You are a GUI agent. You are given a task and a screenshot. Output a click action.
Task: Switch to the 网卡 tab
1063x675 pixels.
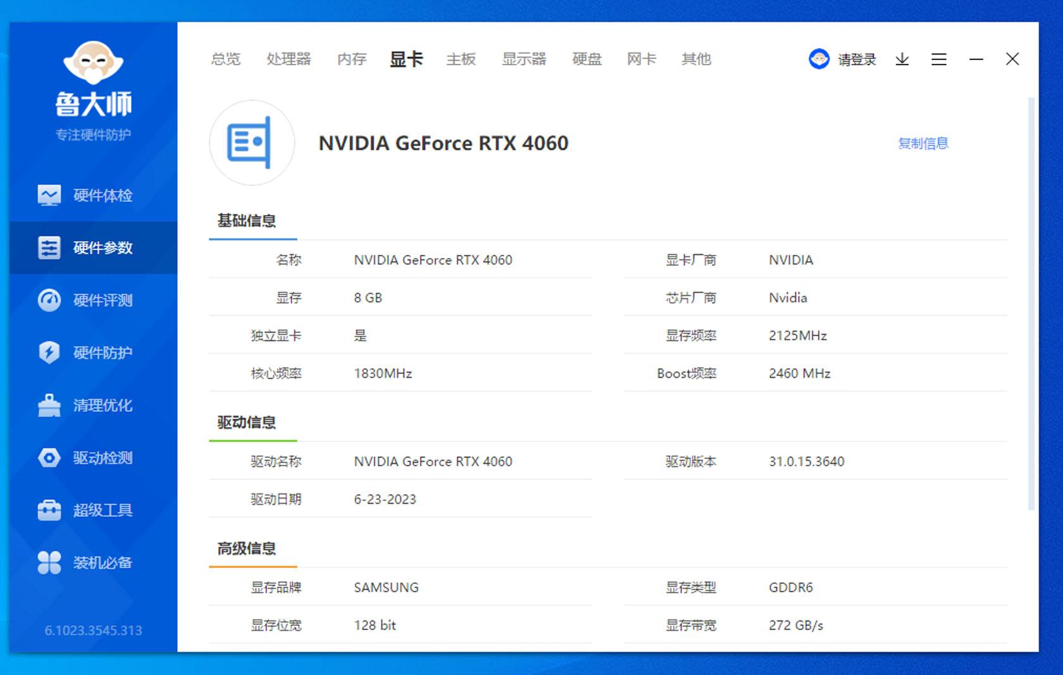click(642, 59)
